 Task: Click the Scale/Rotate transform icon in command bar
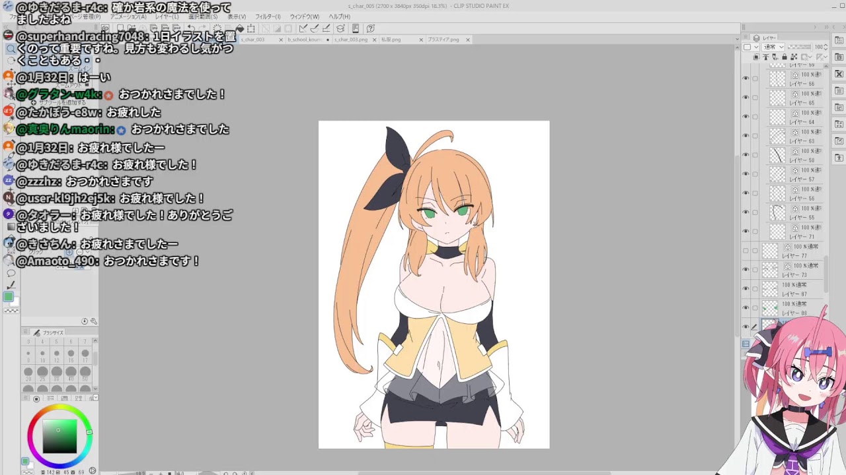[250, 28]
